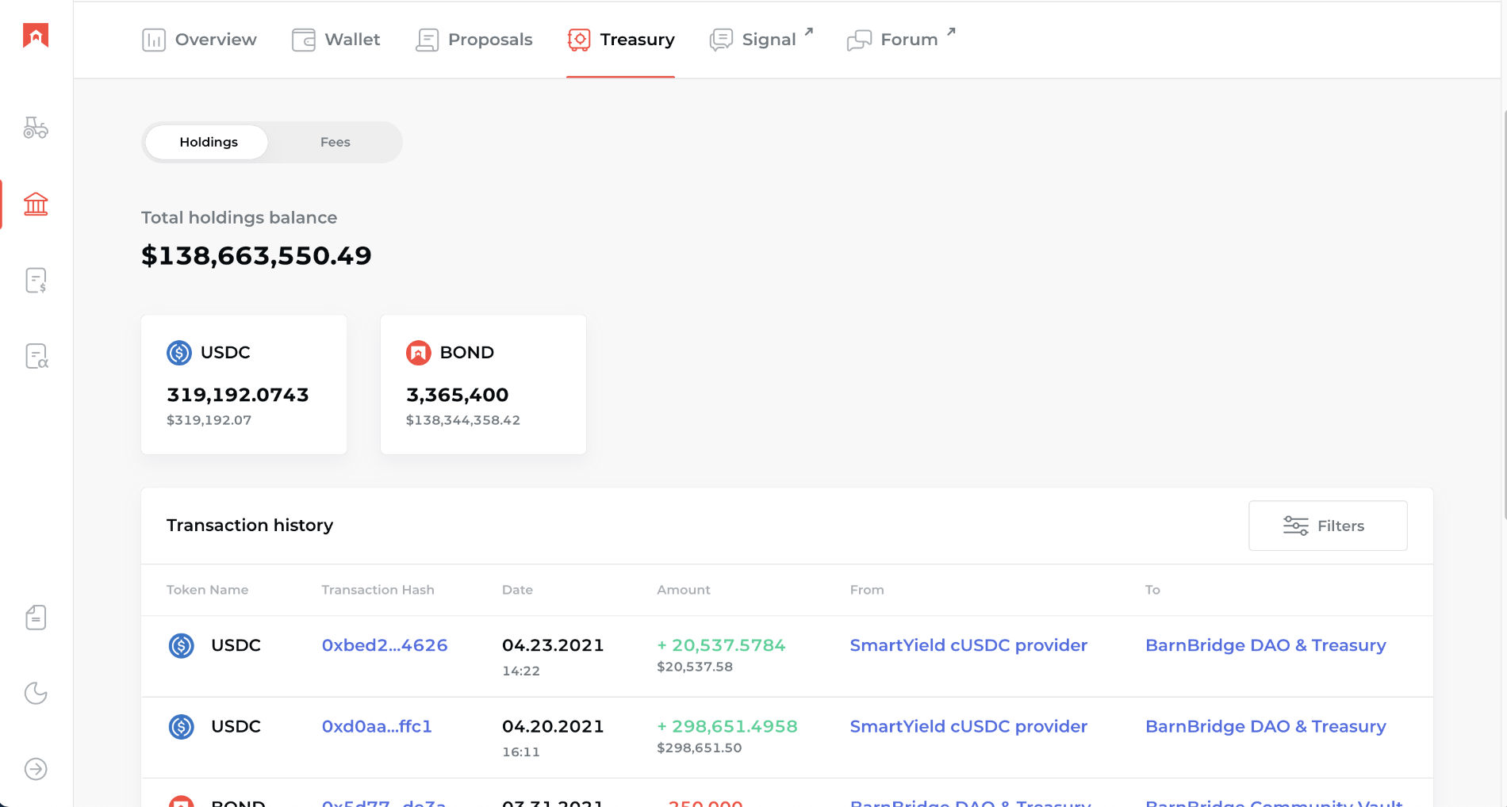Click the Overview bar-chart icon
1507x807 pixels.
tap(154, 40)
